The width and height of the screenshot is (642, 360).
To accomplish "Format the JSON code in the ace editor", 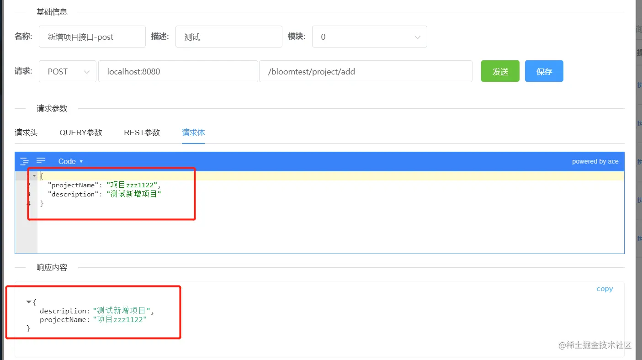I will tap(24, 161).
